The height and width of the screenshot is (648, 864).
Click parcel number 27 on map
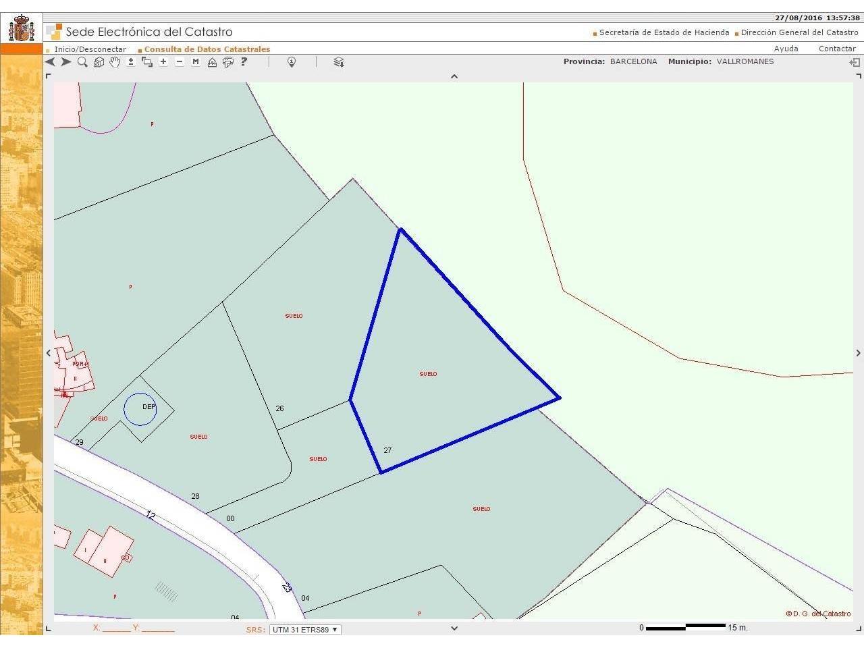[x=387, y=450]
